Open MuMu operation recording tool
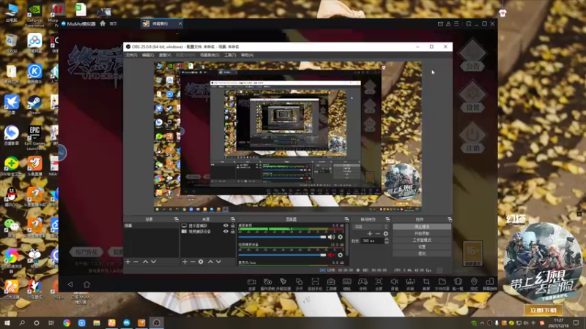This screenshot has width=586, height=329. [267, 284]
